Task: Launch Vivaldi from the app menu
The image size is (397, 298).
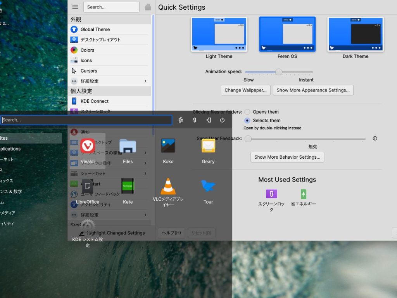Action: pos(88,151)
